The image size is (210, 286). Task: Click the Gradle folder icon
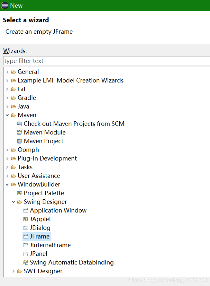[x=14, y=98]
